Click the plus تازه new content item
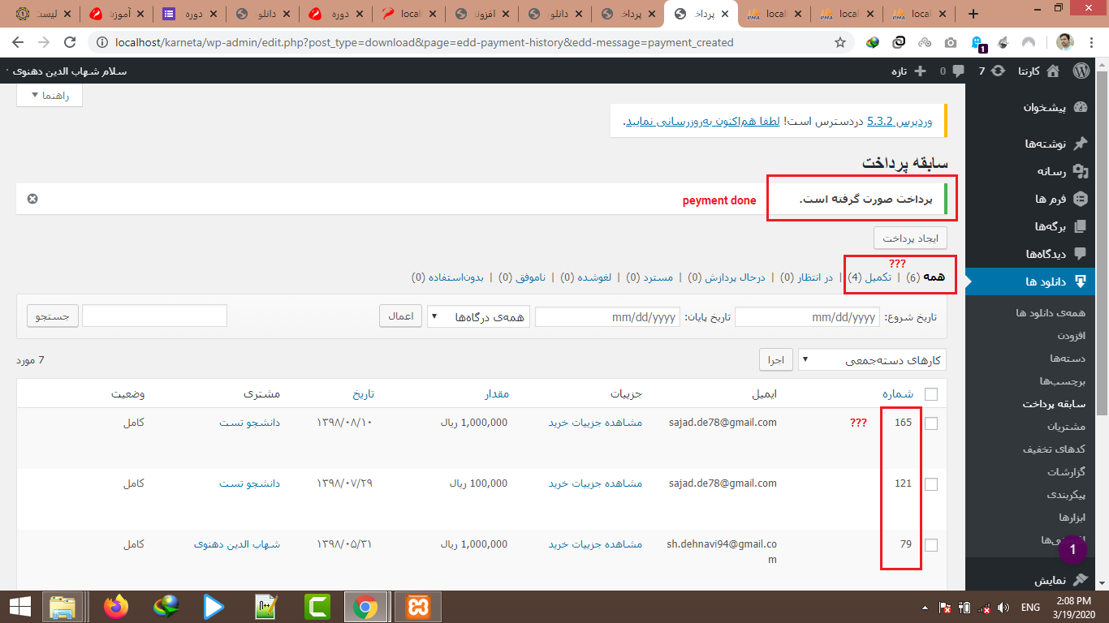Viewport: 1109px width, 623px height. 910,71
